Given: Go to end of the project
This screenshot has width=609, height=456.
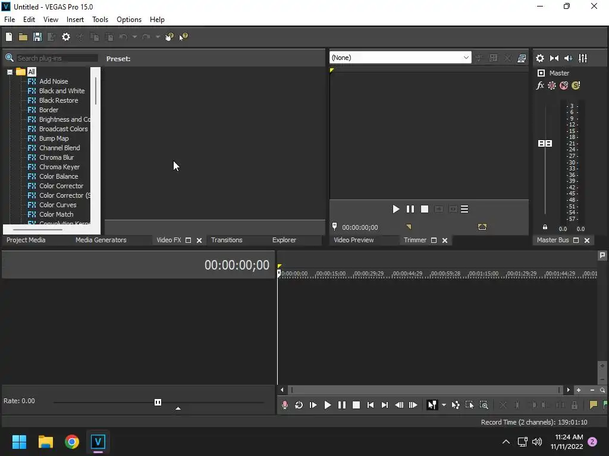Looking at the screenshot, I should click(x=385, y=405).
